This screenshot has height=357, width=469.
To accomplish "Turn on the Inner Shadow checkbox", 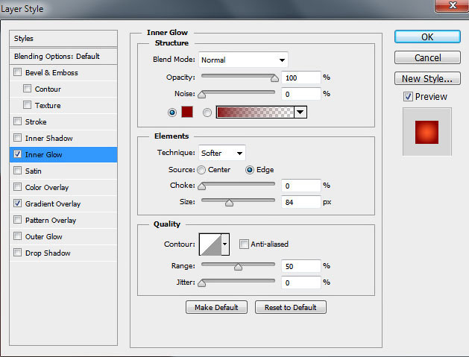I will point(18,138).
